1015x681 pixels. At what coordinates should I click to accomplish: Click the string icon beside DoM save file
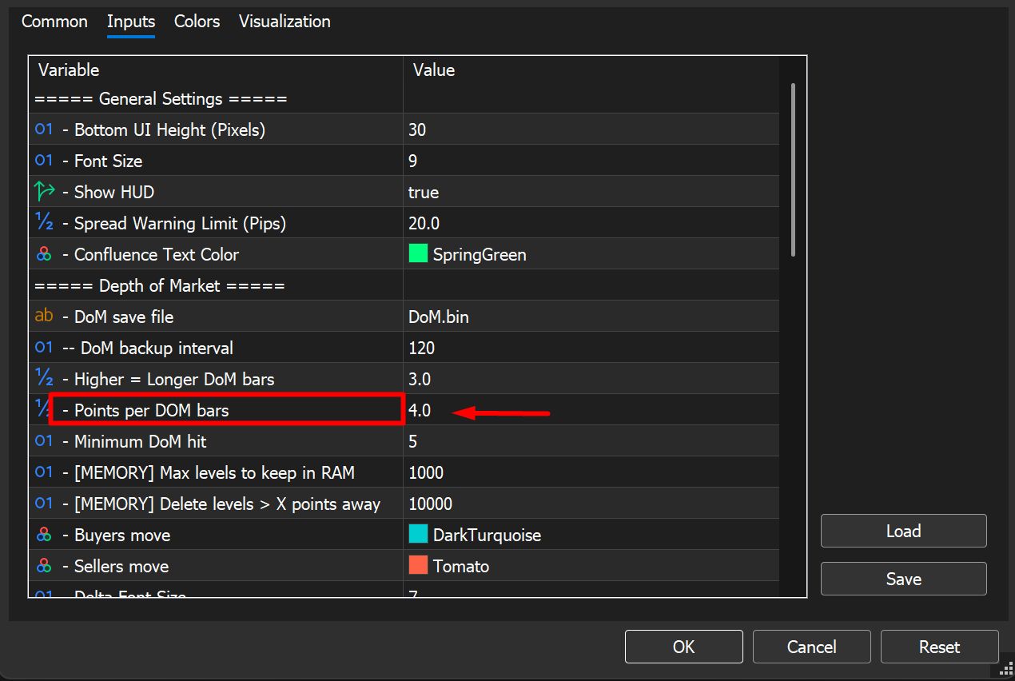pos(44,317)
